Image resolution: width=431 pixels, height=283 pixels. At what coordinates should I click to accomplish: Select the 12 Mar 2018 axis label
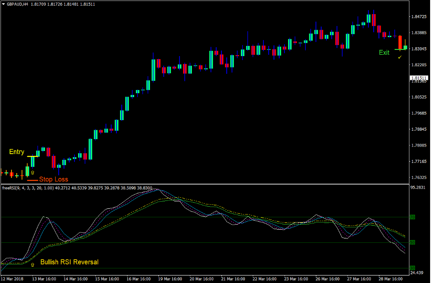point(12,279)
